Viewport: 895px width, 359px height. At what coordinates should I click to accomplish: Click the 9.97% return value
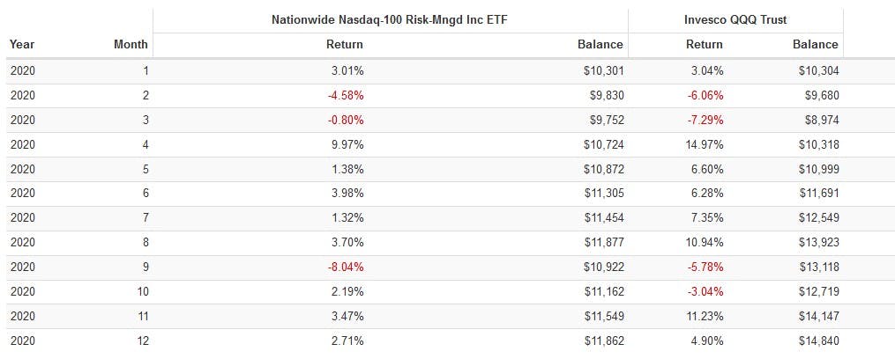point(345,143)
